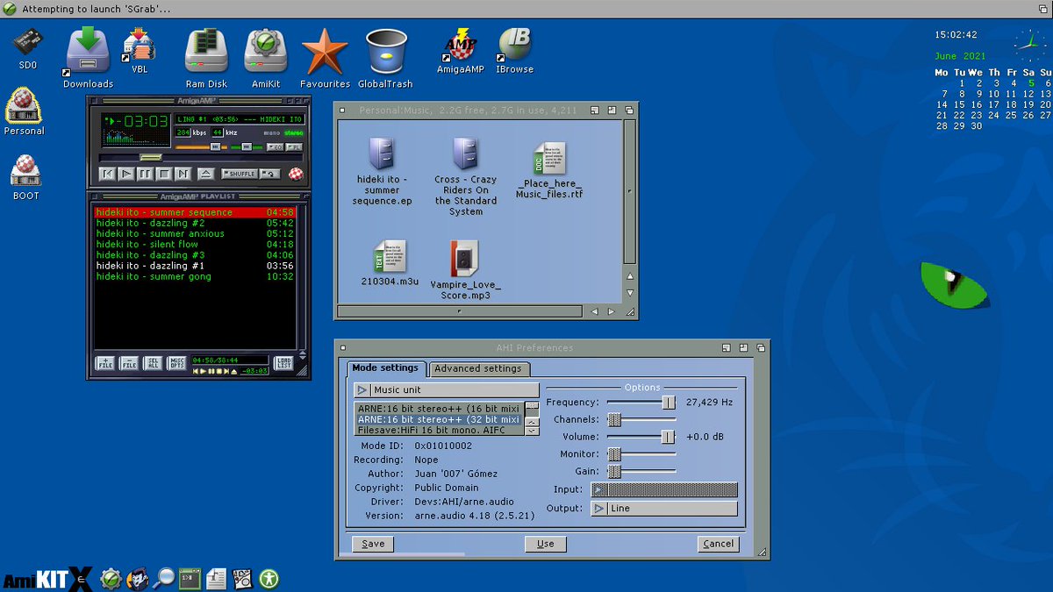Toggle the PL playlist button in AmigaAMP
The height and width of the screenshot is (592, 1053).
point(293,146)
